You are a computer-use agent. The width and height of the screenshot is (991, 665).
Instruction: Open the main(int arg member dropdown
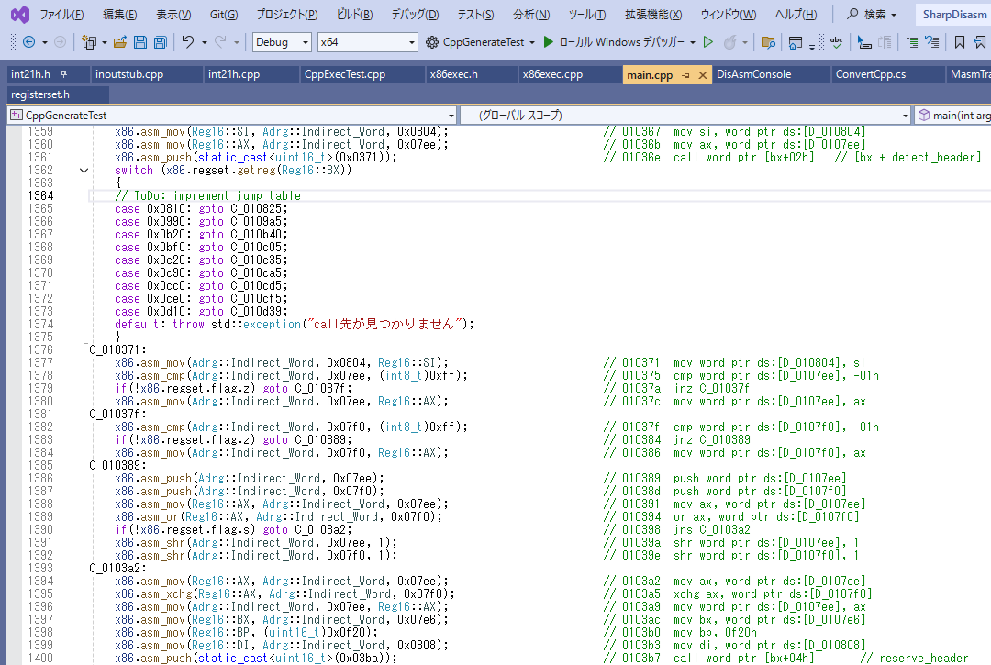[x=953, y=116]
